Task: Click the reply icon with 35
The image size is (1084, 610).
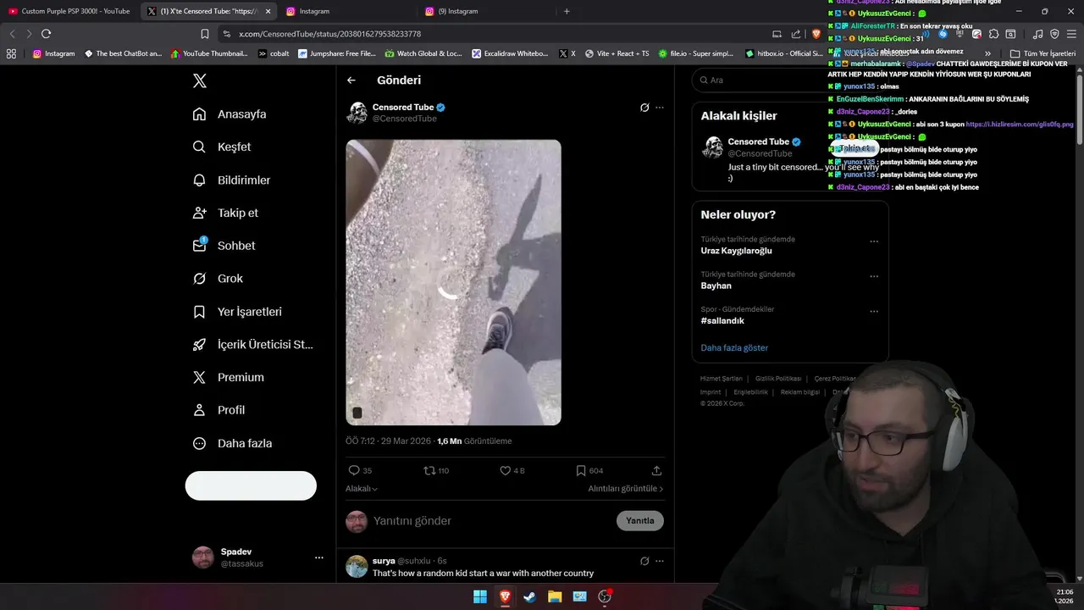Action: (x=360, y=470)
